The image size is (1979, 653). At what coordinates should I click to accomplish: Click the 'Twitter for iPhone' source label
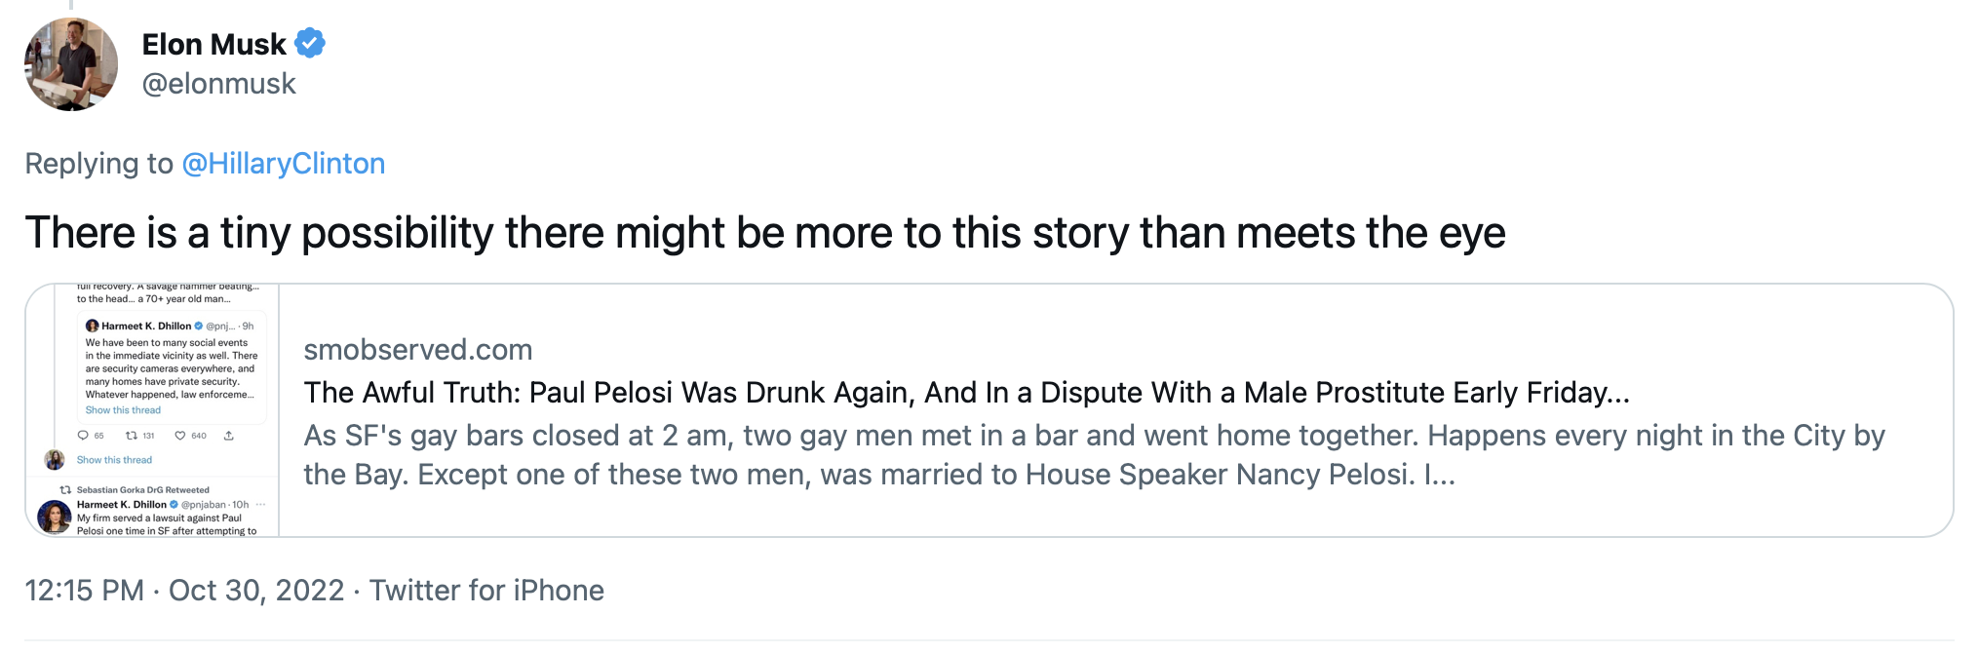(x=486, y=591)
